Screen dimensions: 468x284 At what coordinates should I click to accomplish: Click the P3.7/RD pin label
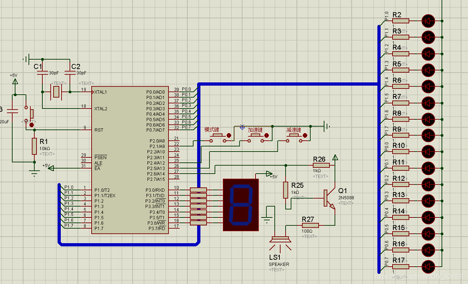click(x=156, y=228)
